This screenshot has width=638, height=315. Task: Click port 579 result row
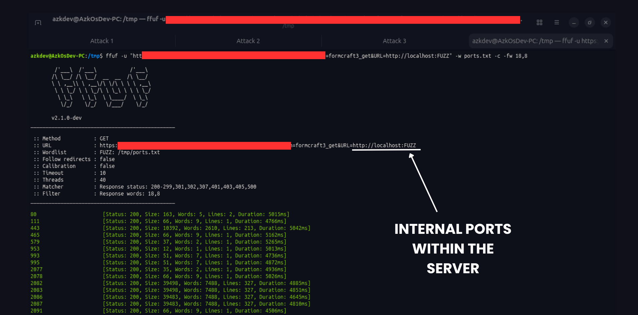coord(158,242)
